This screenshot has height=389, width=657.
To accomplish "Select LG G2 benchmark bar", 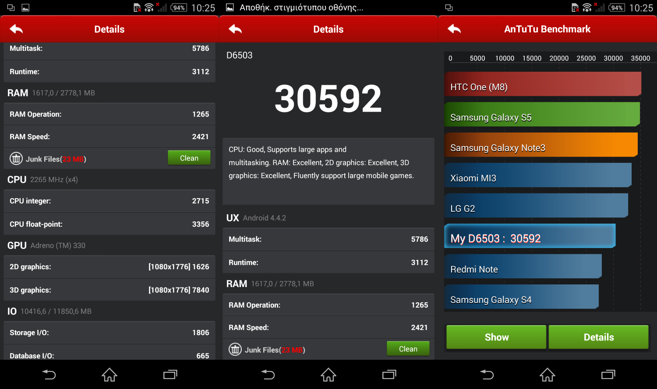I will click(x=536, y=206).
